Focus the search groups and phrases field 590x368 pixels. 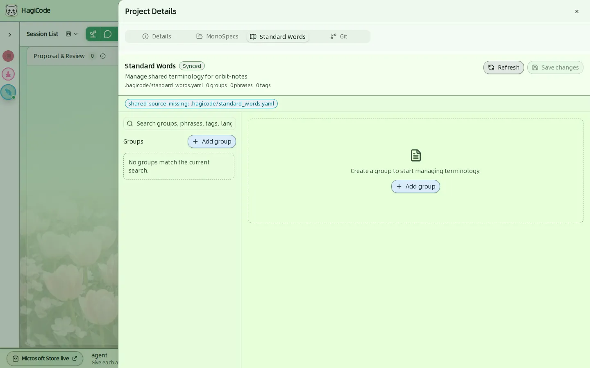click(179, 123)
